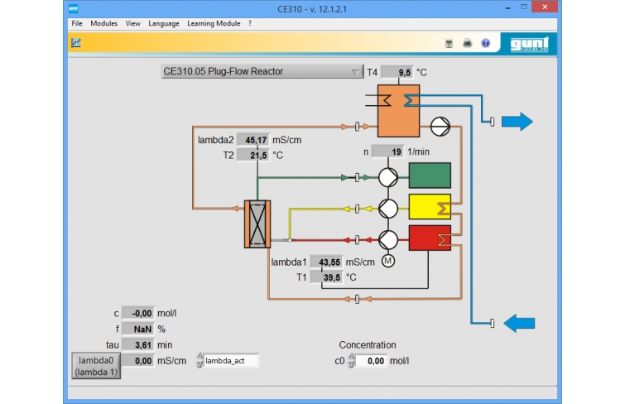625x404 pixels.
Task: Click the lambda0 (lambda 1) button
Action: click(x=96, y=366)
